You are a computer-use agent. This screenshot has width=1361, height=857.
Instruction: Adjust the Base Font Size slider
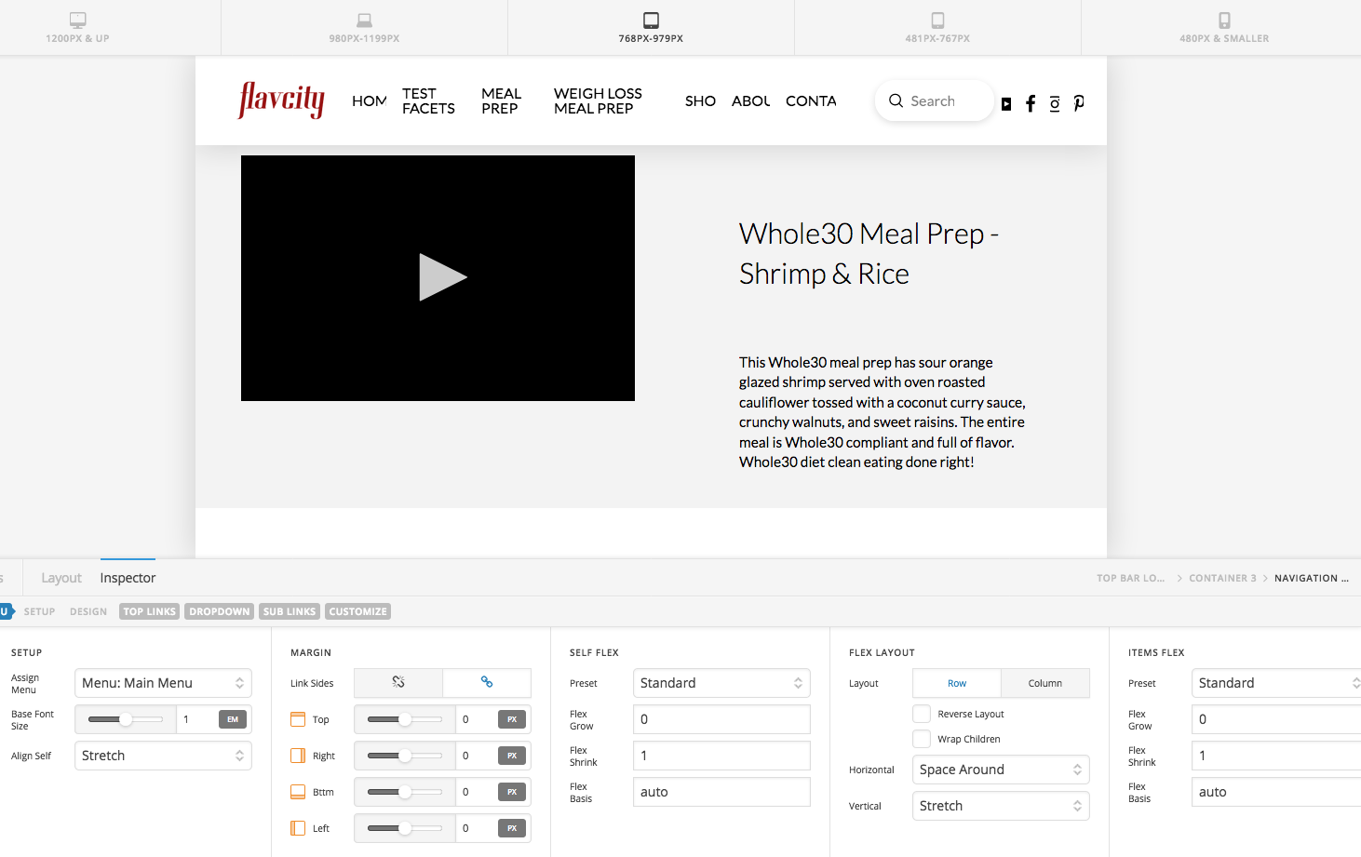point(126,719)
